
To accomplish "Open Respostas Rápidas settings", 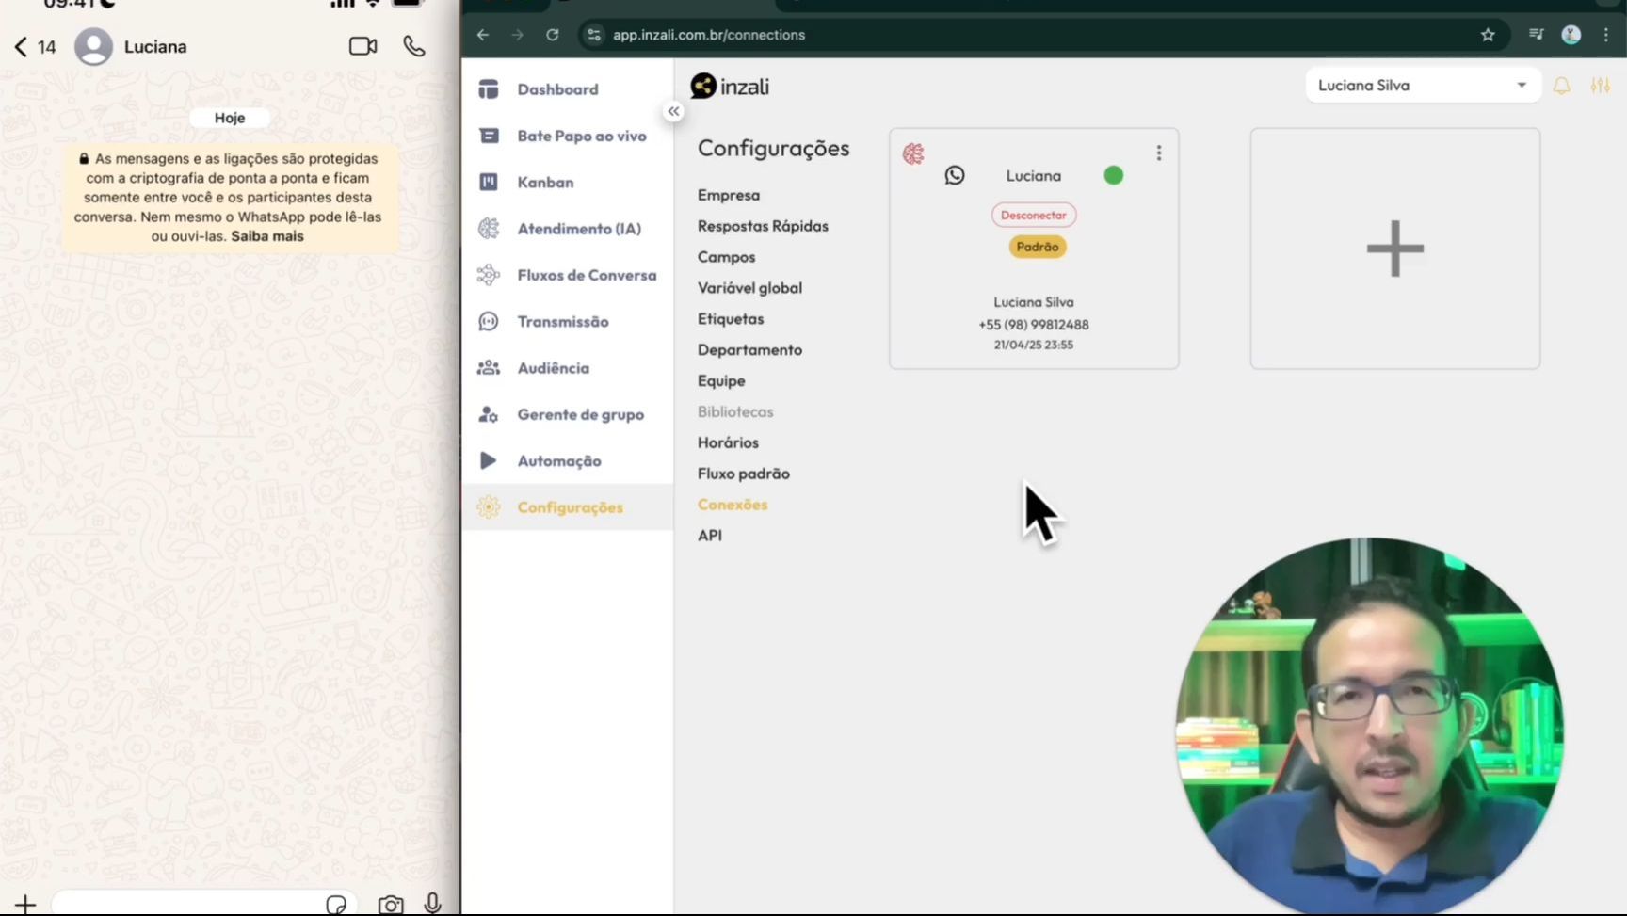I will pos(763,226).
